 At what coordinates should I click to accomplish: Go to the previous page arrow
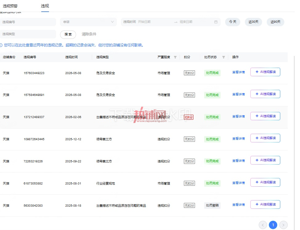pos(263,225)
